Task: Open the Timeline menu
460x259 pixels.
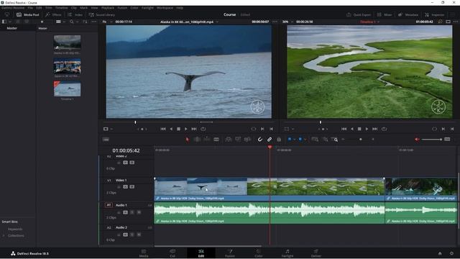Action: click(61, 8)
